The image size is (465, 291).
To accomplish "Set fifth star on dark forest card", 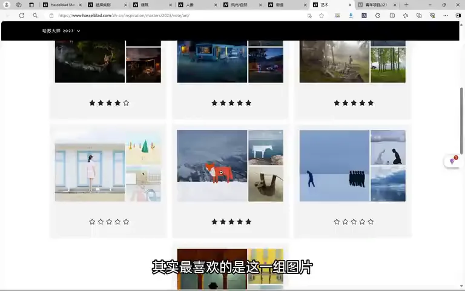I will [126, 103].
